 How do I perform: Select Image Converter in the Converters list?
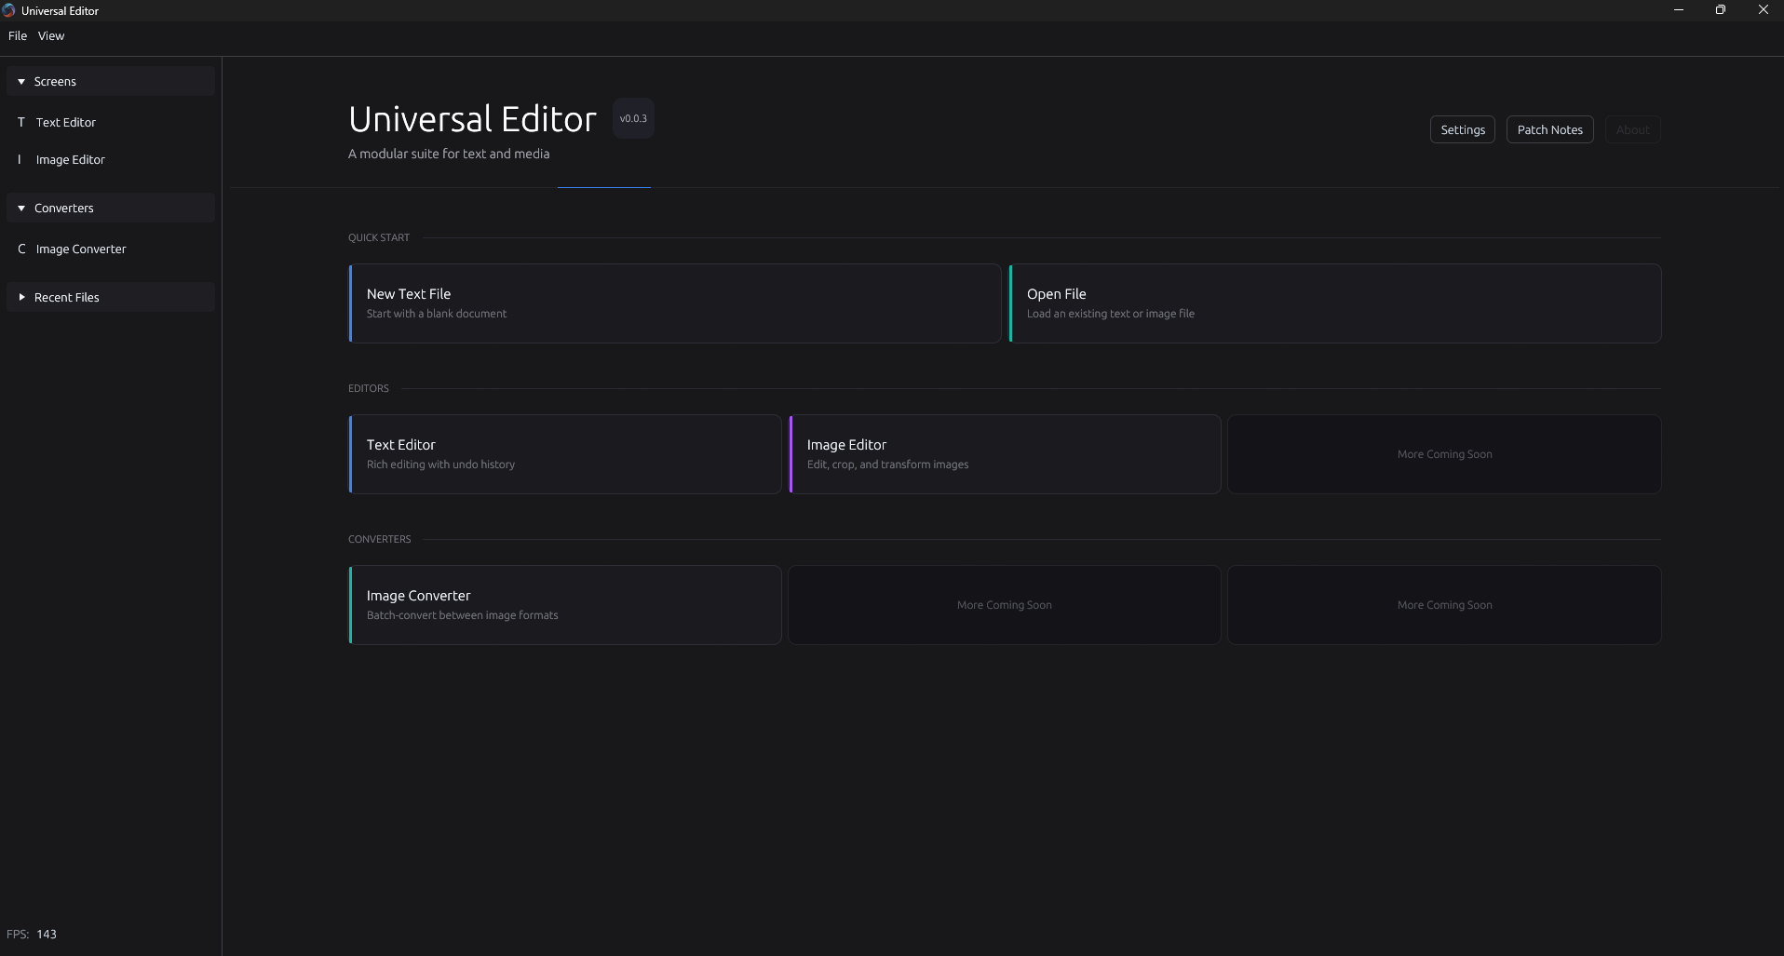pos(81,249)
